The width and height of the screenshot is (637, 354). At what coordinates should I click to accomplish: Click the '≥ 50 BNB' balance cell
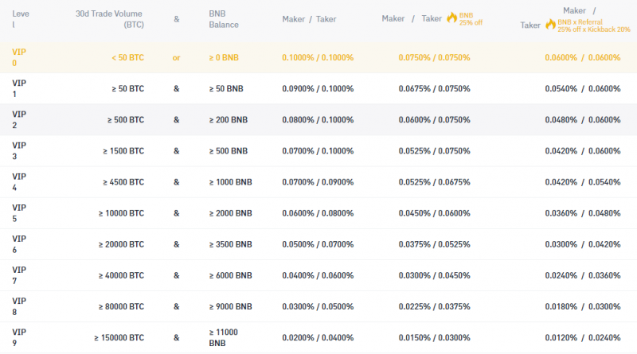pyautogui.click(x=226, y=88)
